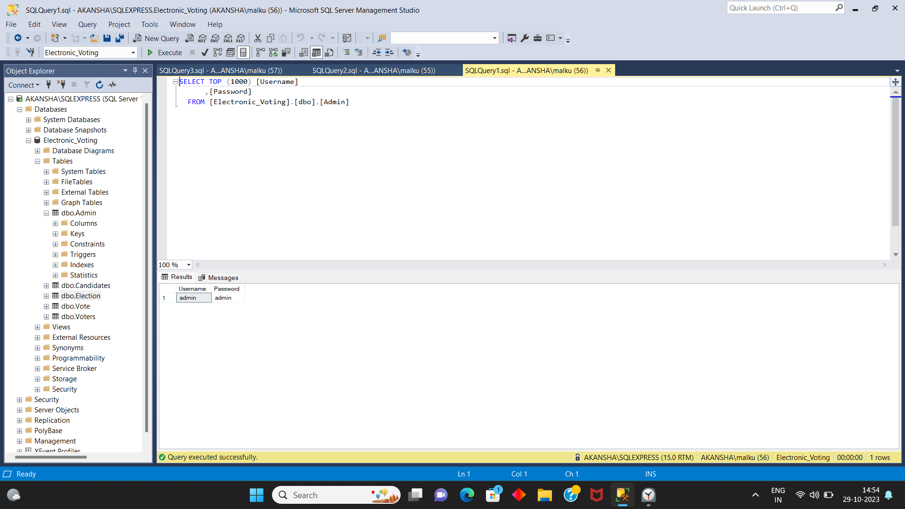The image size is (905, 509).
Task: Toggle the collapse region next to SELECT
Action: [175, 81]
